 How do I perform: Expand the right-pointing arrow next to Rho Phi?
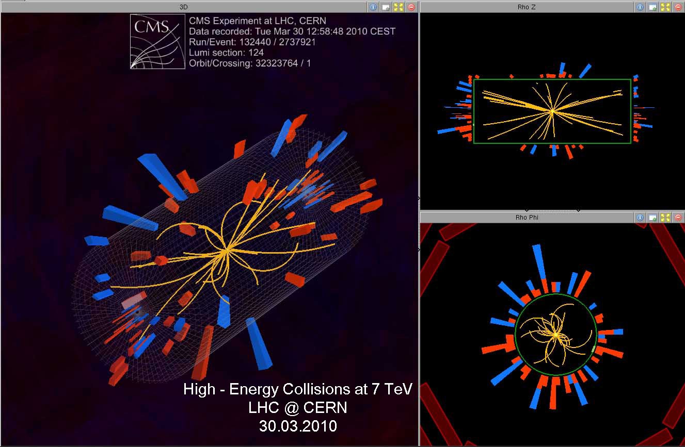tap(419, 250)
